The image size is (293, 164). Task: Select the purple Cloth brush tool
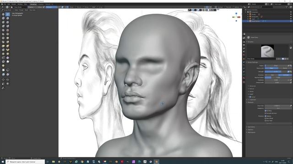tap(7, 58)
